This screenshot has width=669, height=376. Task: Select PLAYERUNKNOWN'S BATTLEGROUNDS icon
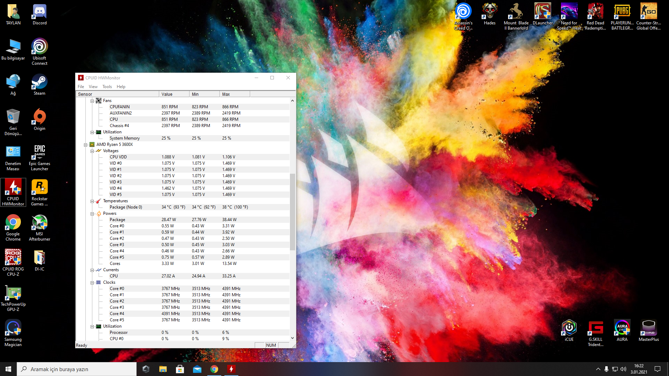tap(622, 16)
